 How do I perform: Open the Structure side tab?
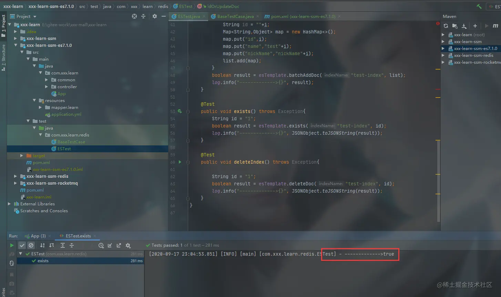[x=3, y=57]
